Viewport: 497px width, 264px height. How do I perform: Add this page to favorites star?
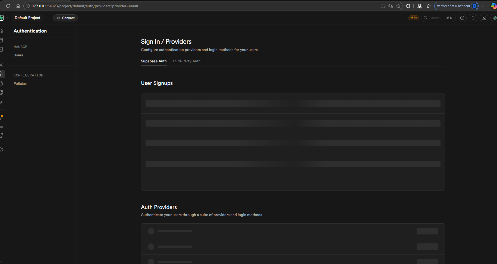[398, 6]
